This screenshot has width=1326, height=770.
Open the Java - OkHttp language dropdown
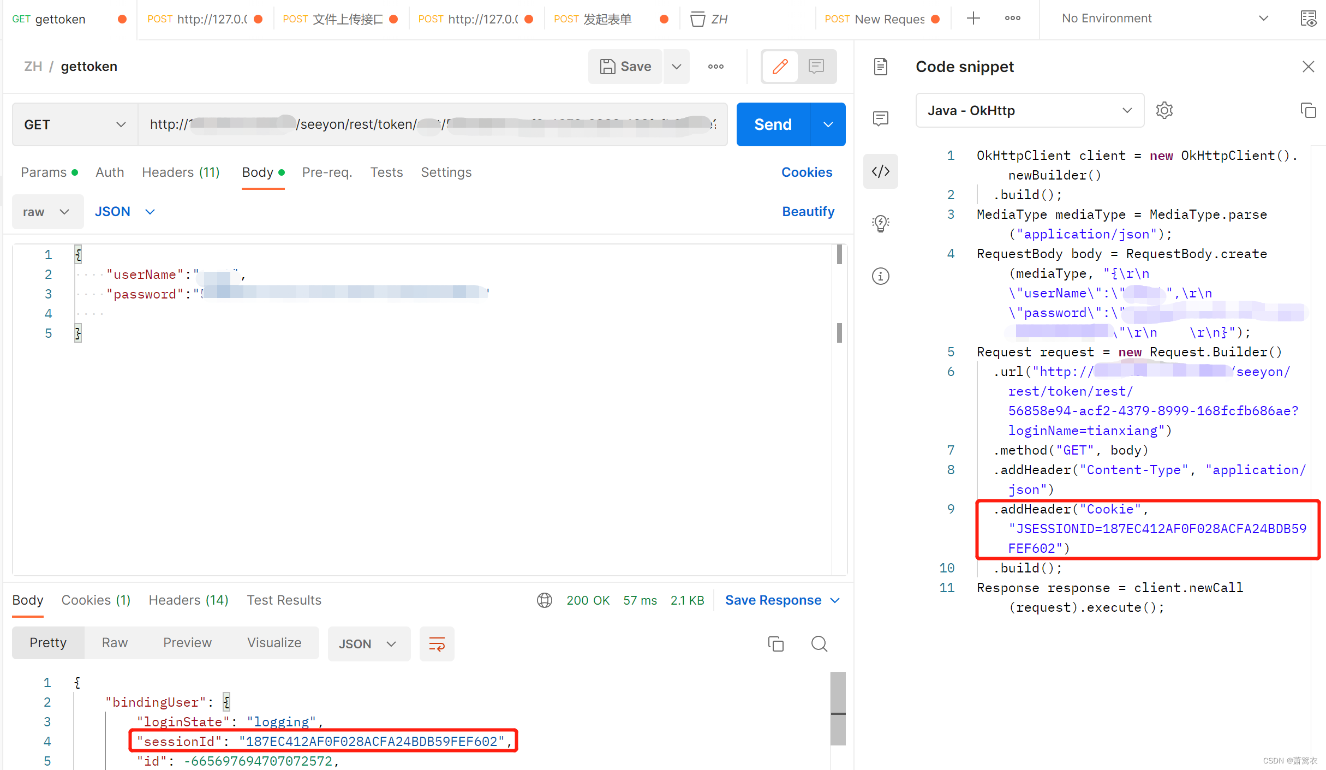coord(1029,110)
